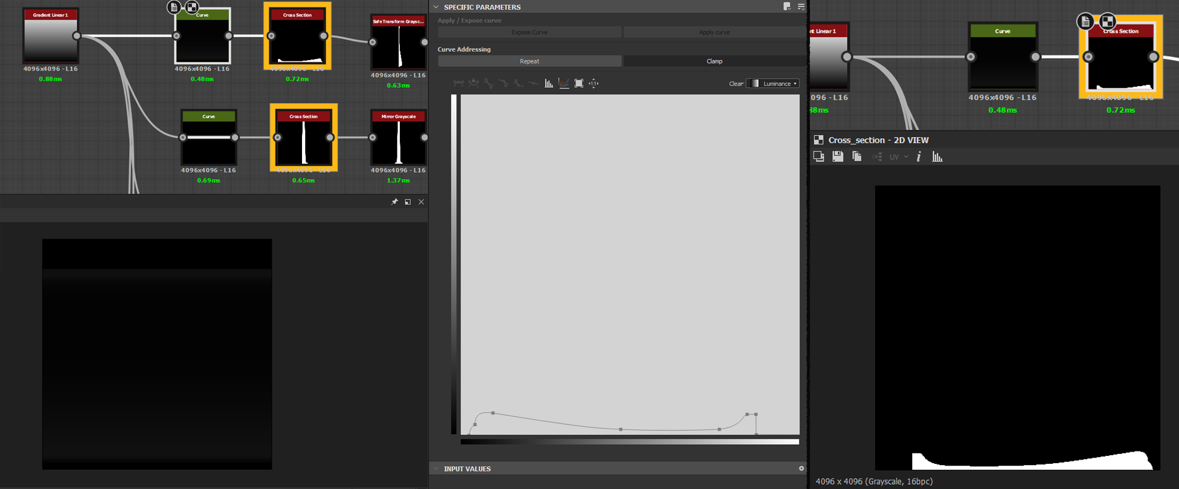Open the UV dropdown in 2D View toolbar
This screenshot has width=1179, height=489.
coord(899,157)
